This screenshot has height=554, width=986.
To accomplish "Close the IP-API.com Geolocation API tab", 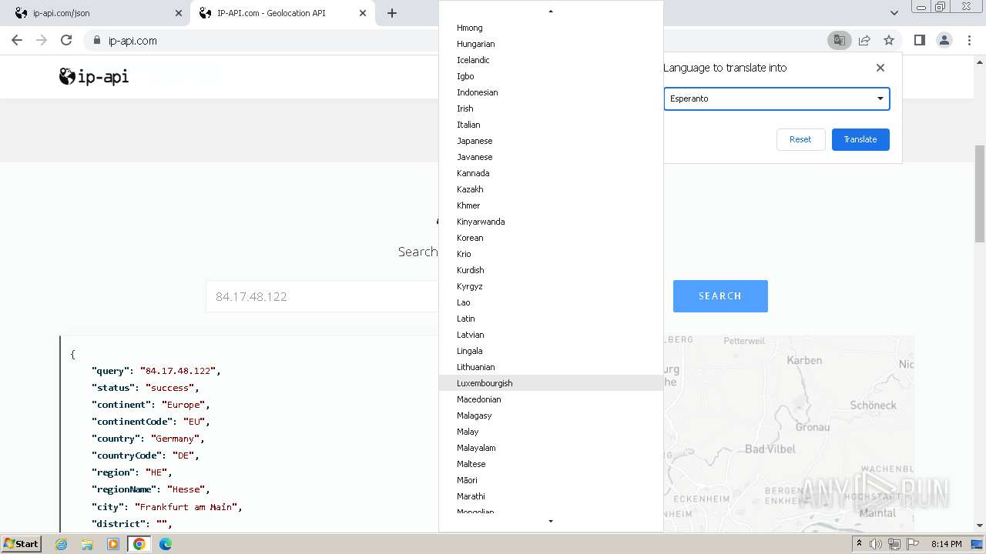I will point(363,13).
